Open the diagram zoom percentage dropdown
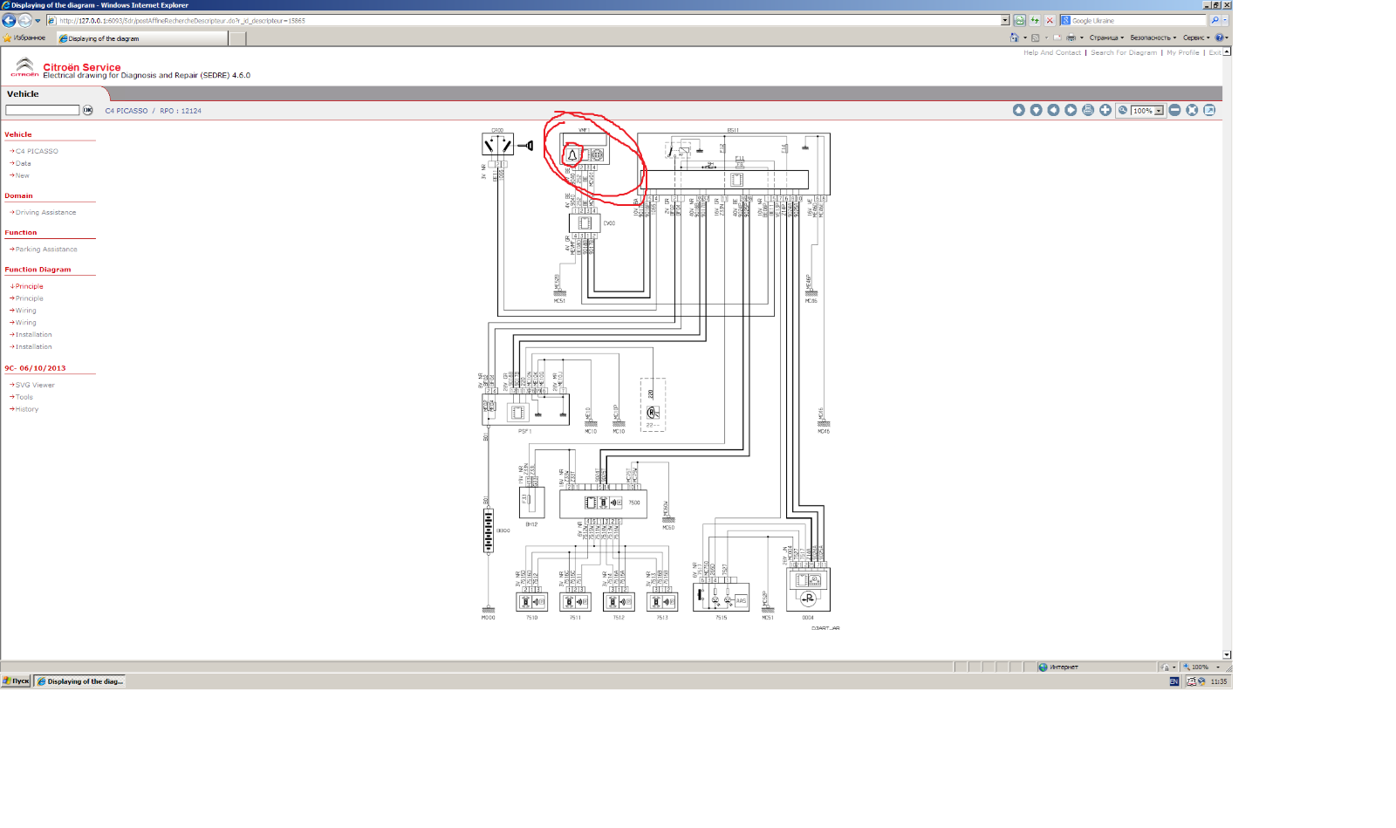This screenshot has height=828, width=1396. tap(1159, 111)
